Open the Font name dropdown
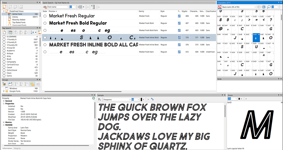Viewport: 283px width, 150px height. point(67,7)
